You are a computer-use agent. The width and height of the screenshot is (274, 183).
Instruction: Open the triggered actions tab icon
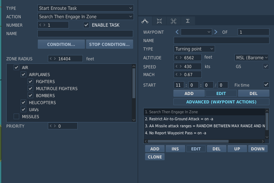(x=173, y=21)
